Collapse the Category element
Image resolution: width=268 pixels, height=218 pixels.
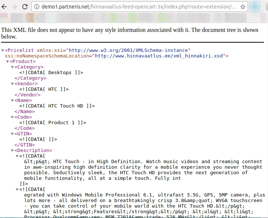pos(12,67)
